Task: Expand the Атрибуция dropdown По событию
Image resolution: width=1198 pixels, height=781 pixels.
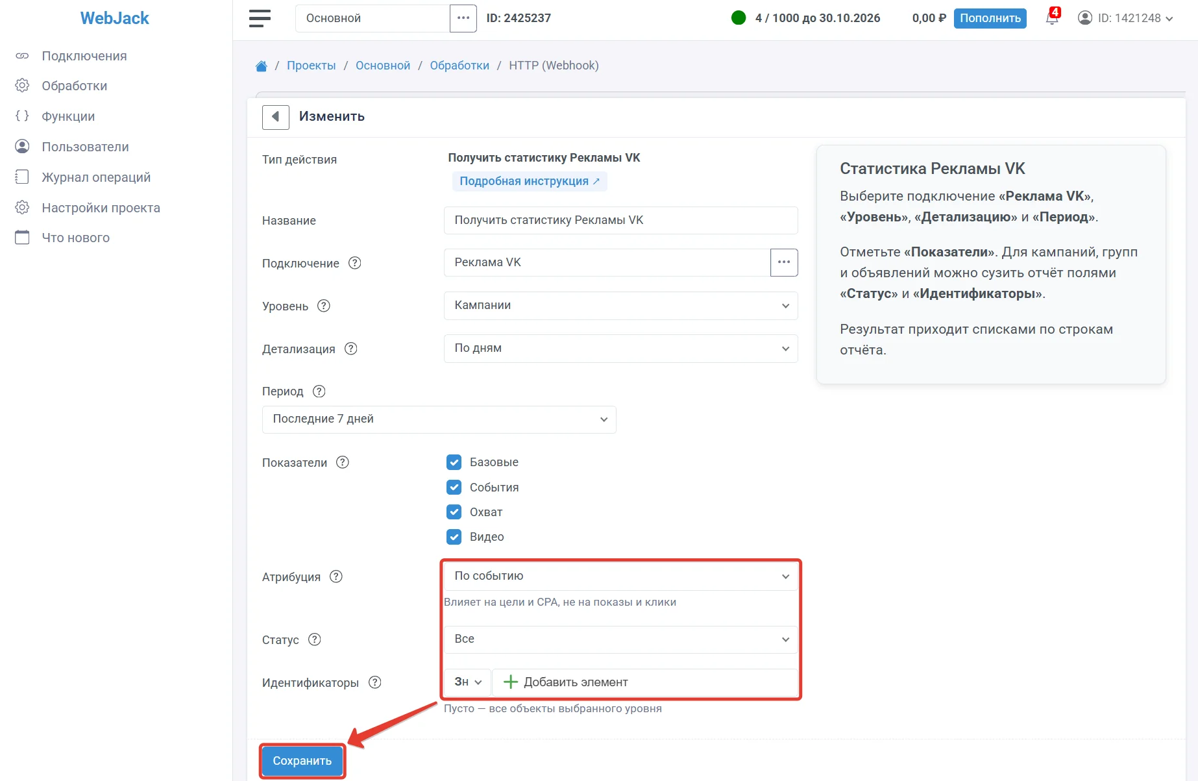Action: 621,576
